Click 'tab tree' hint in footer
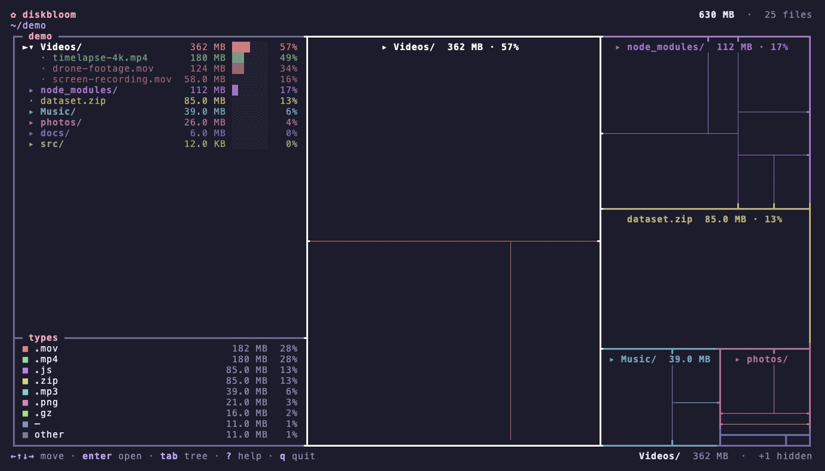Screen dimensions: 825x471 coord(184,456)
